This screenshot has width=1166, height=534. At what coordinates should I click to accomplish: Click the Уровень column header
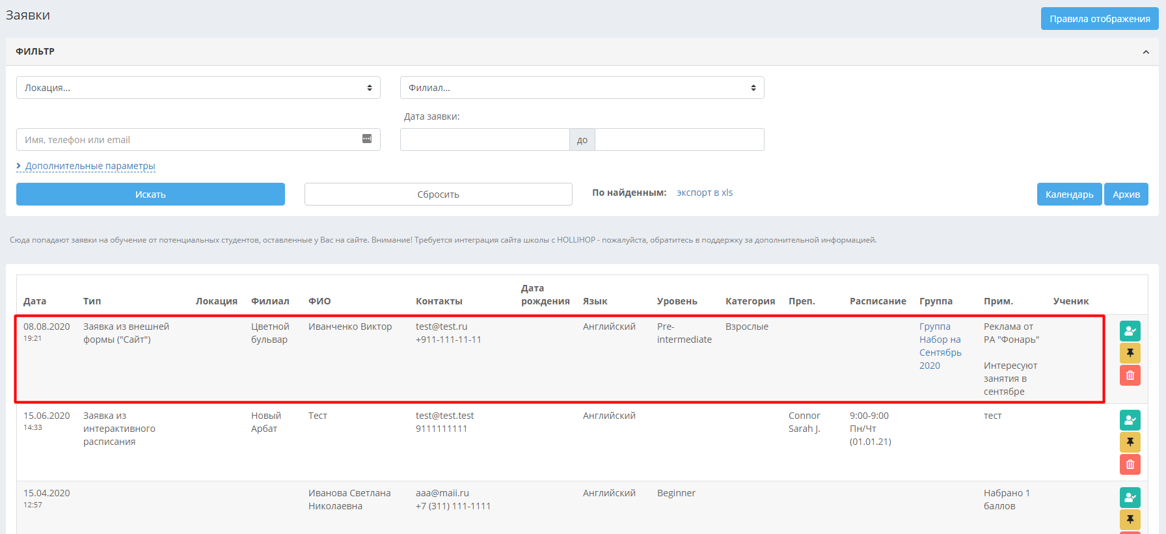677,301
